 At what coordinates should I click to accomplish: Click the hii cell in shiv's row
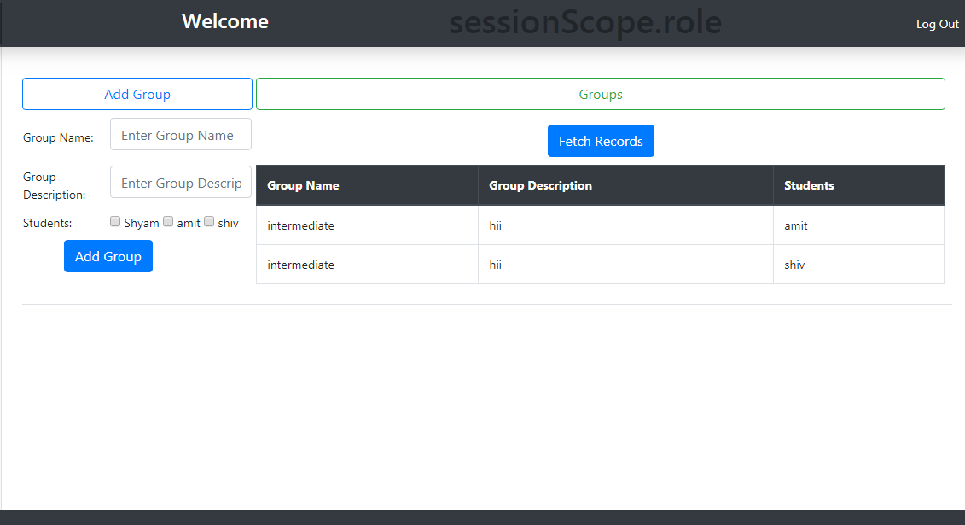click(626, 265)
